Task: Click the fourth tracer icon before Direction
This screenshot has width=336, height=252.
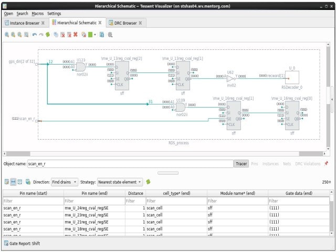Action: [28, 182]
